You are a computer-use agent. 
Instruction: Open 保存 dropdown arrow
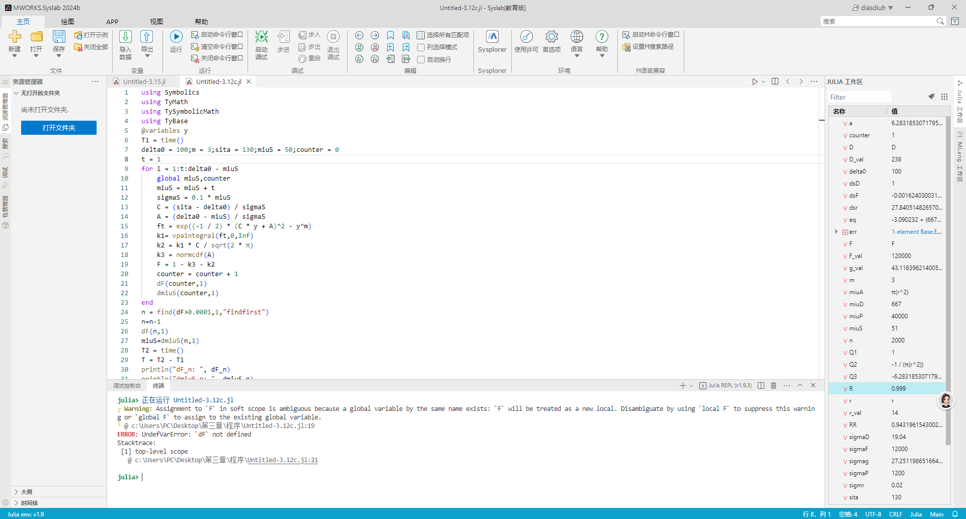59,56
